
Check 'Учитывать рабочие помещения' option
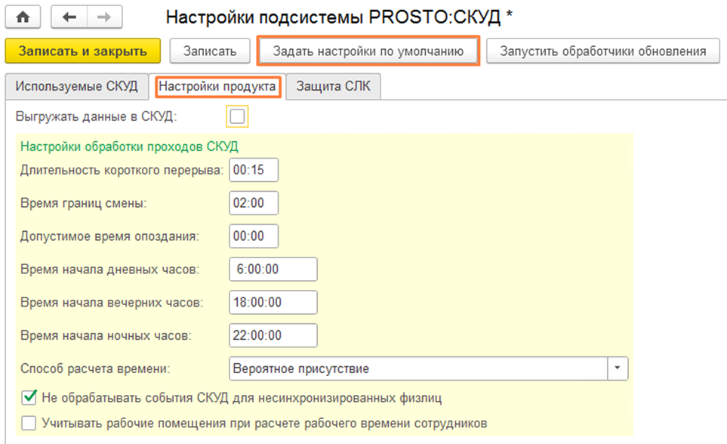pos(29,422)
